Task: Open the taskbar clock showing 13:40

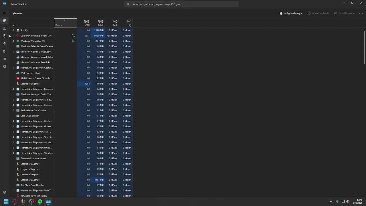Action: coord(357,201)
